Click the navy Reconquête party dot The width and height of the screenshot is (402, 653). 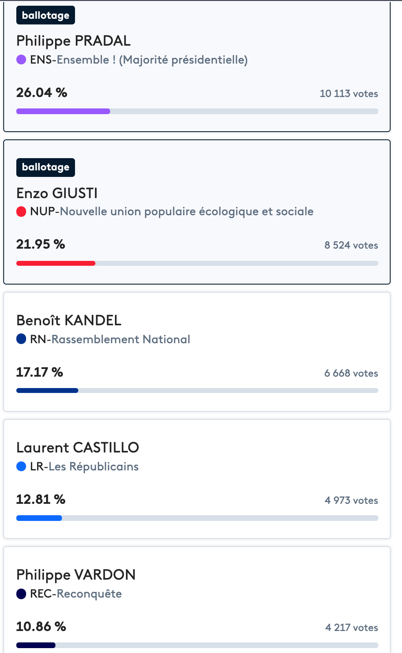[21, 594]
